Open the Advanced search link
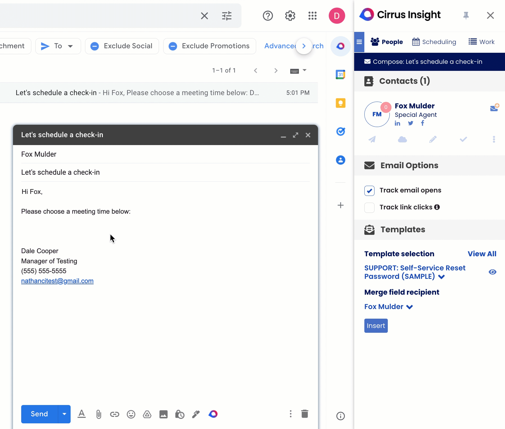This screenshot has height=429, width=505. tap(294, 46)
